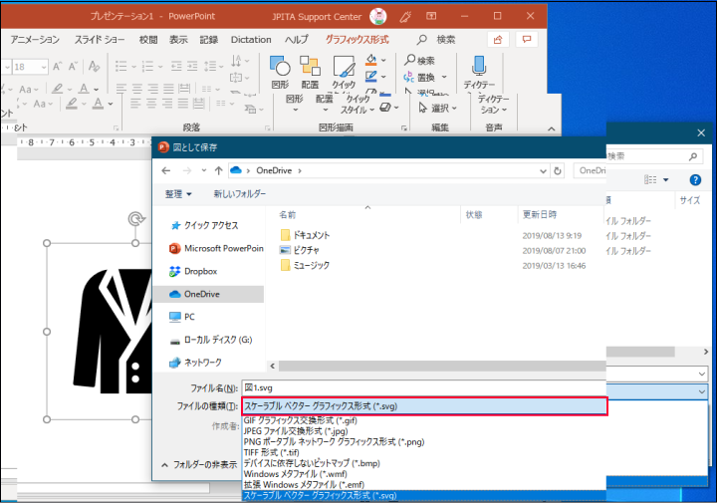Choose device independent bitmap (*.bmp) option
Viewport: 717px width, 503px height.
[x=312, y=463]
